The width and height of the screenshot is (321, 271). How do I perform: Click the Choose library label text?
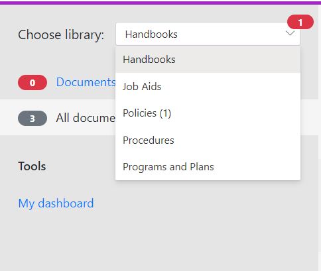pyautogui.click(x=61, y=35)
